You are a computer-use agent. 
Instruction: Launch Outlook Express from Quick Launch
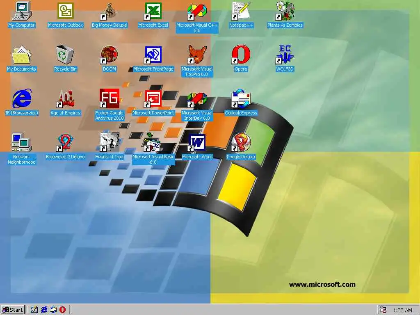pyautogui.click(x=53, y=310)
